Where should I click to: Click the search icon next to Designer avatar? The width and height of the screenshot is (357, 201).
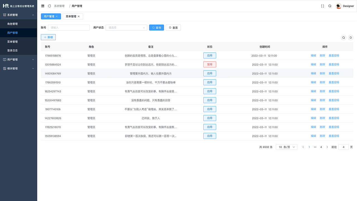point(330,6)
